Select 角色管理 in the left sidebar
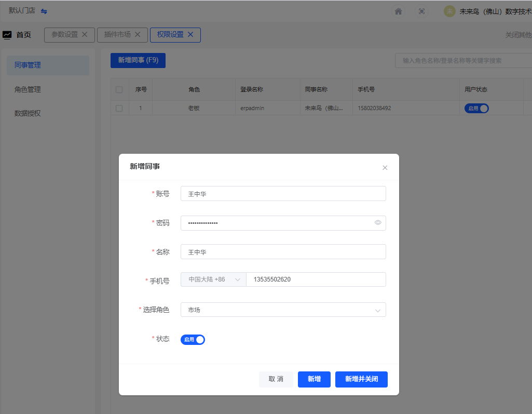Screen dimensions: 532x414 point(28,89)
